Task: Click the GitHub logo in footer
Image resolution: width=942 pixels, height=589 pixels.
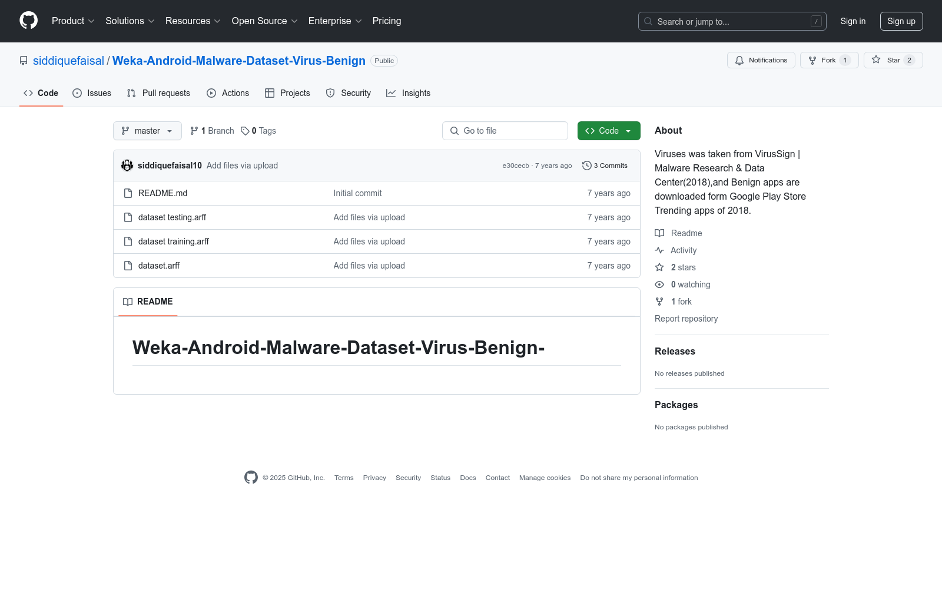Action: (x=251, y=477)
